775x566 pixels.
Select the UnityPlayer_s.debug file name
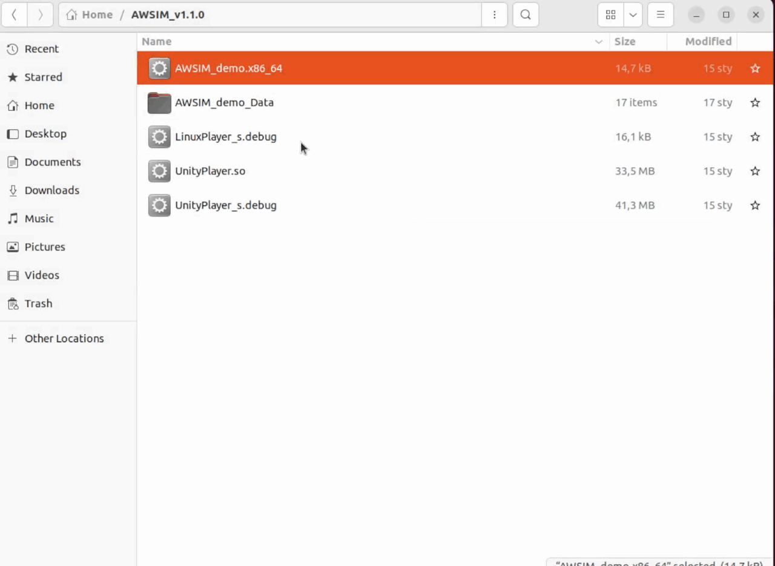[226, 205]
